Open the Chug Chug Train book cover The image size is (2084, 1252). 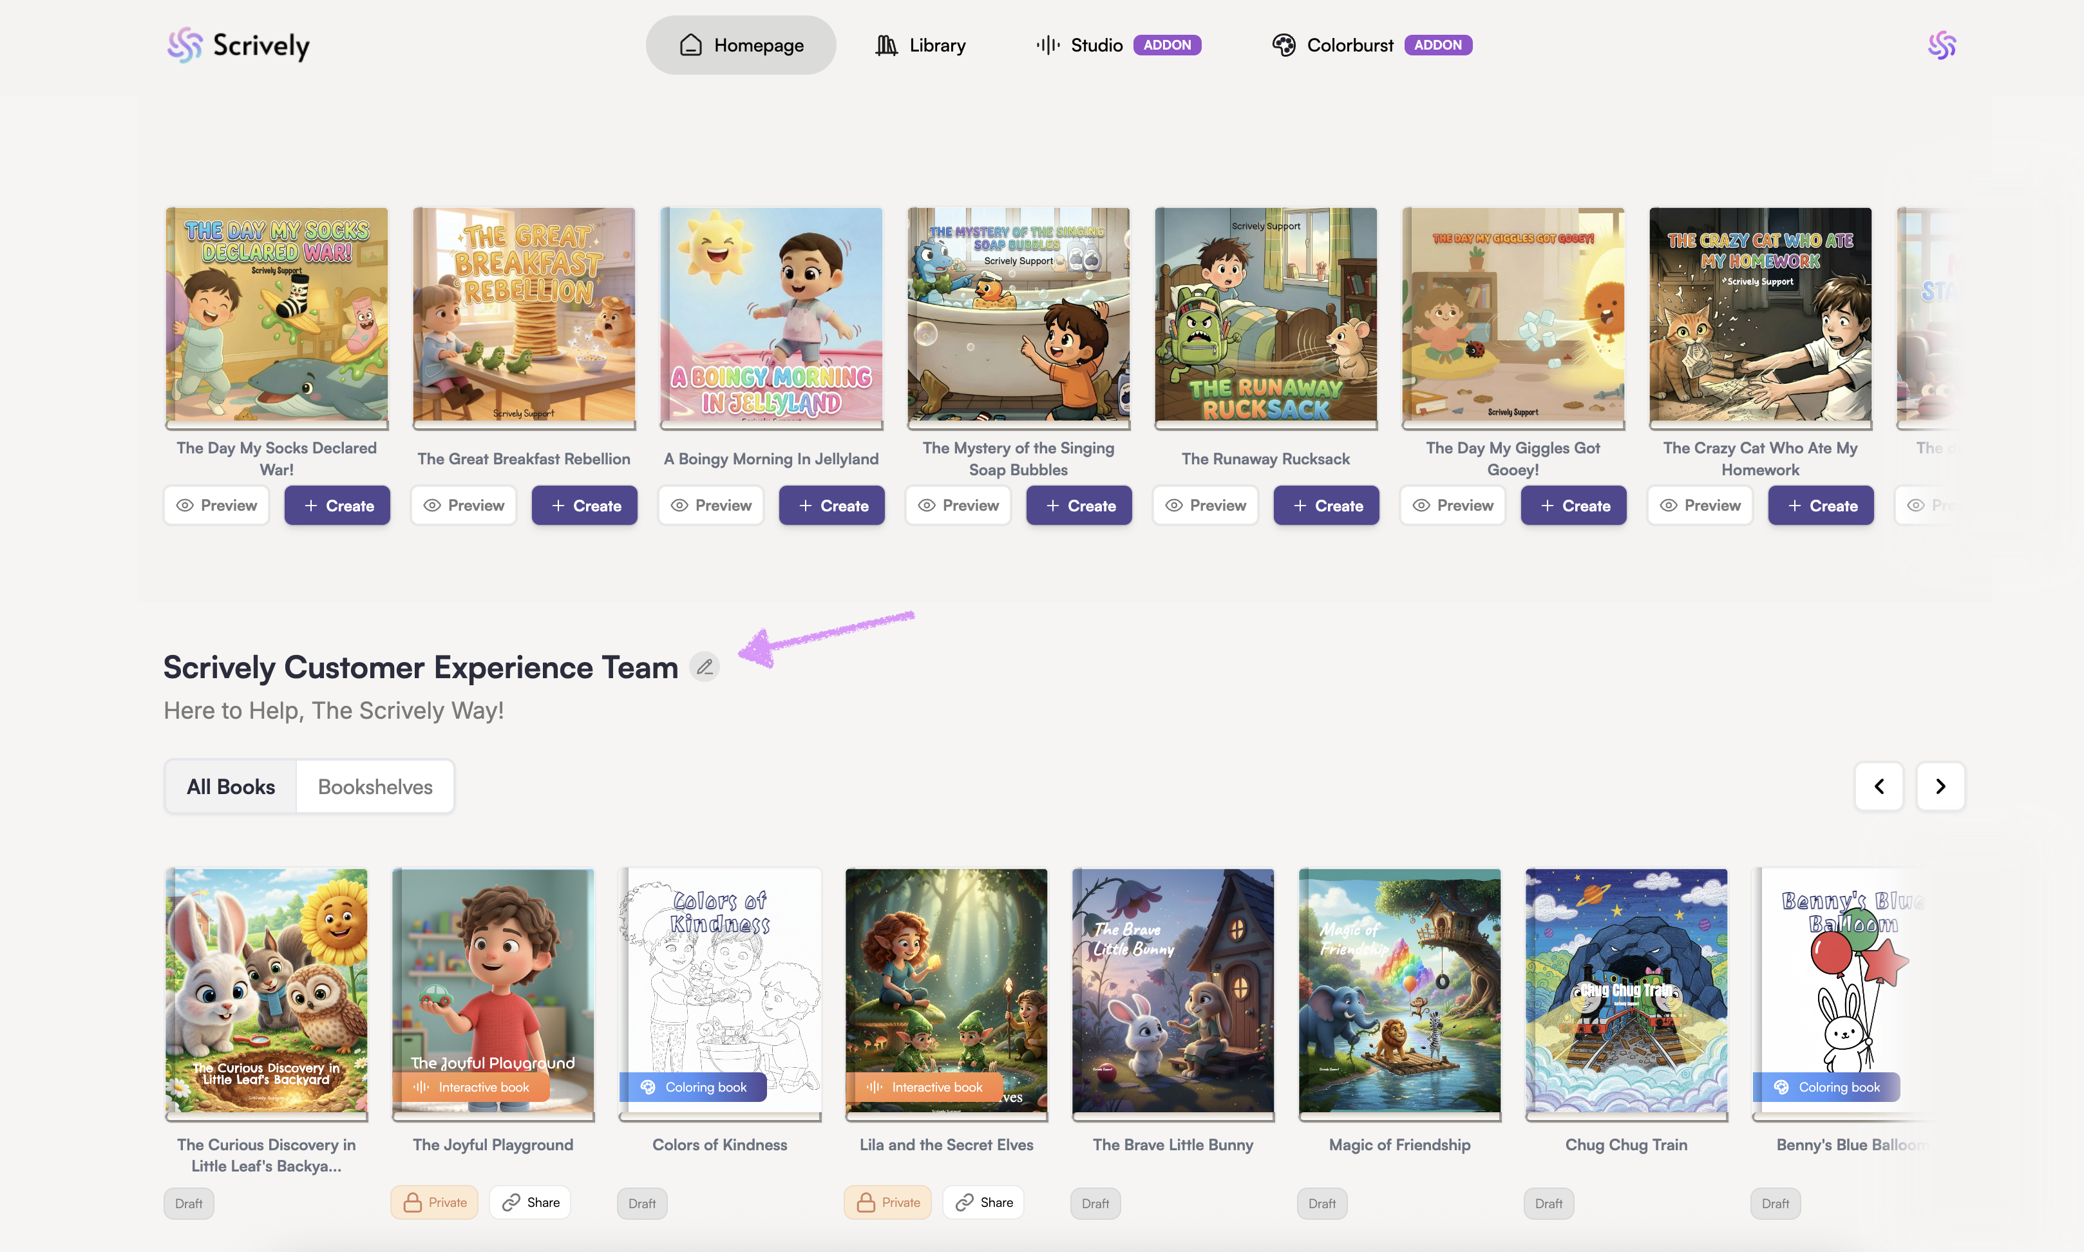(x=1626, y=991)
